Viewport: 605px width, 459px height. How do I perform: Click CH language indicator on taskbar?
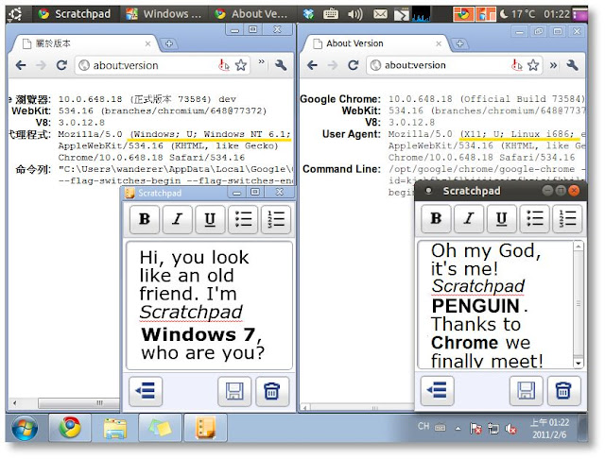point(423,426)
